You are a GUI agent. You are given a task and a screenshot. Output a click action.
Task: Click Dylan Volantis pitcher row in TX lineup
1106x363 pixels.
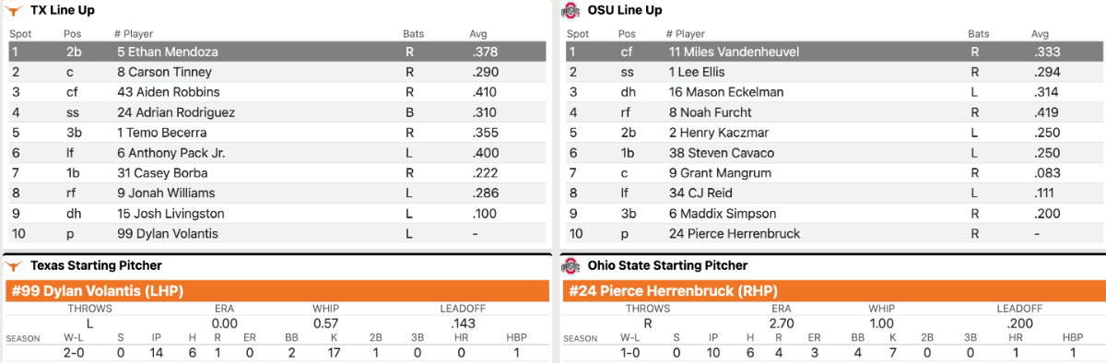pyautogui.click(x=276, y=234)
